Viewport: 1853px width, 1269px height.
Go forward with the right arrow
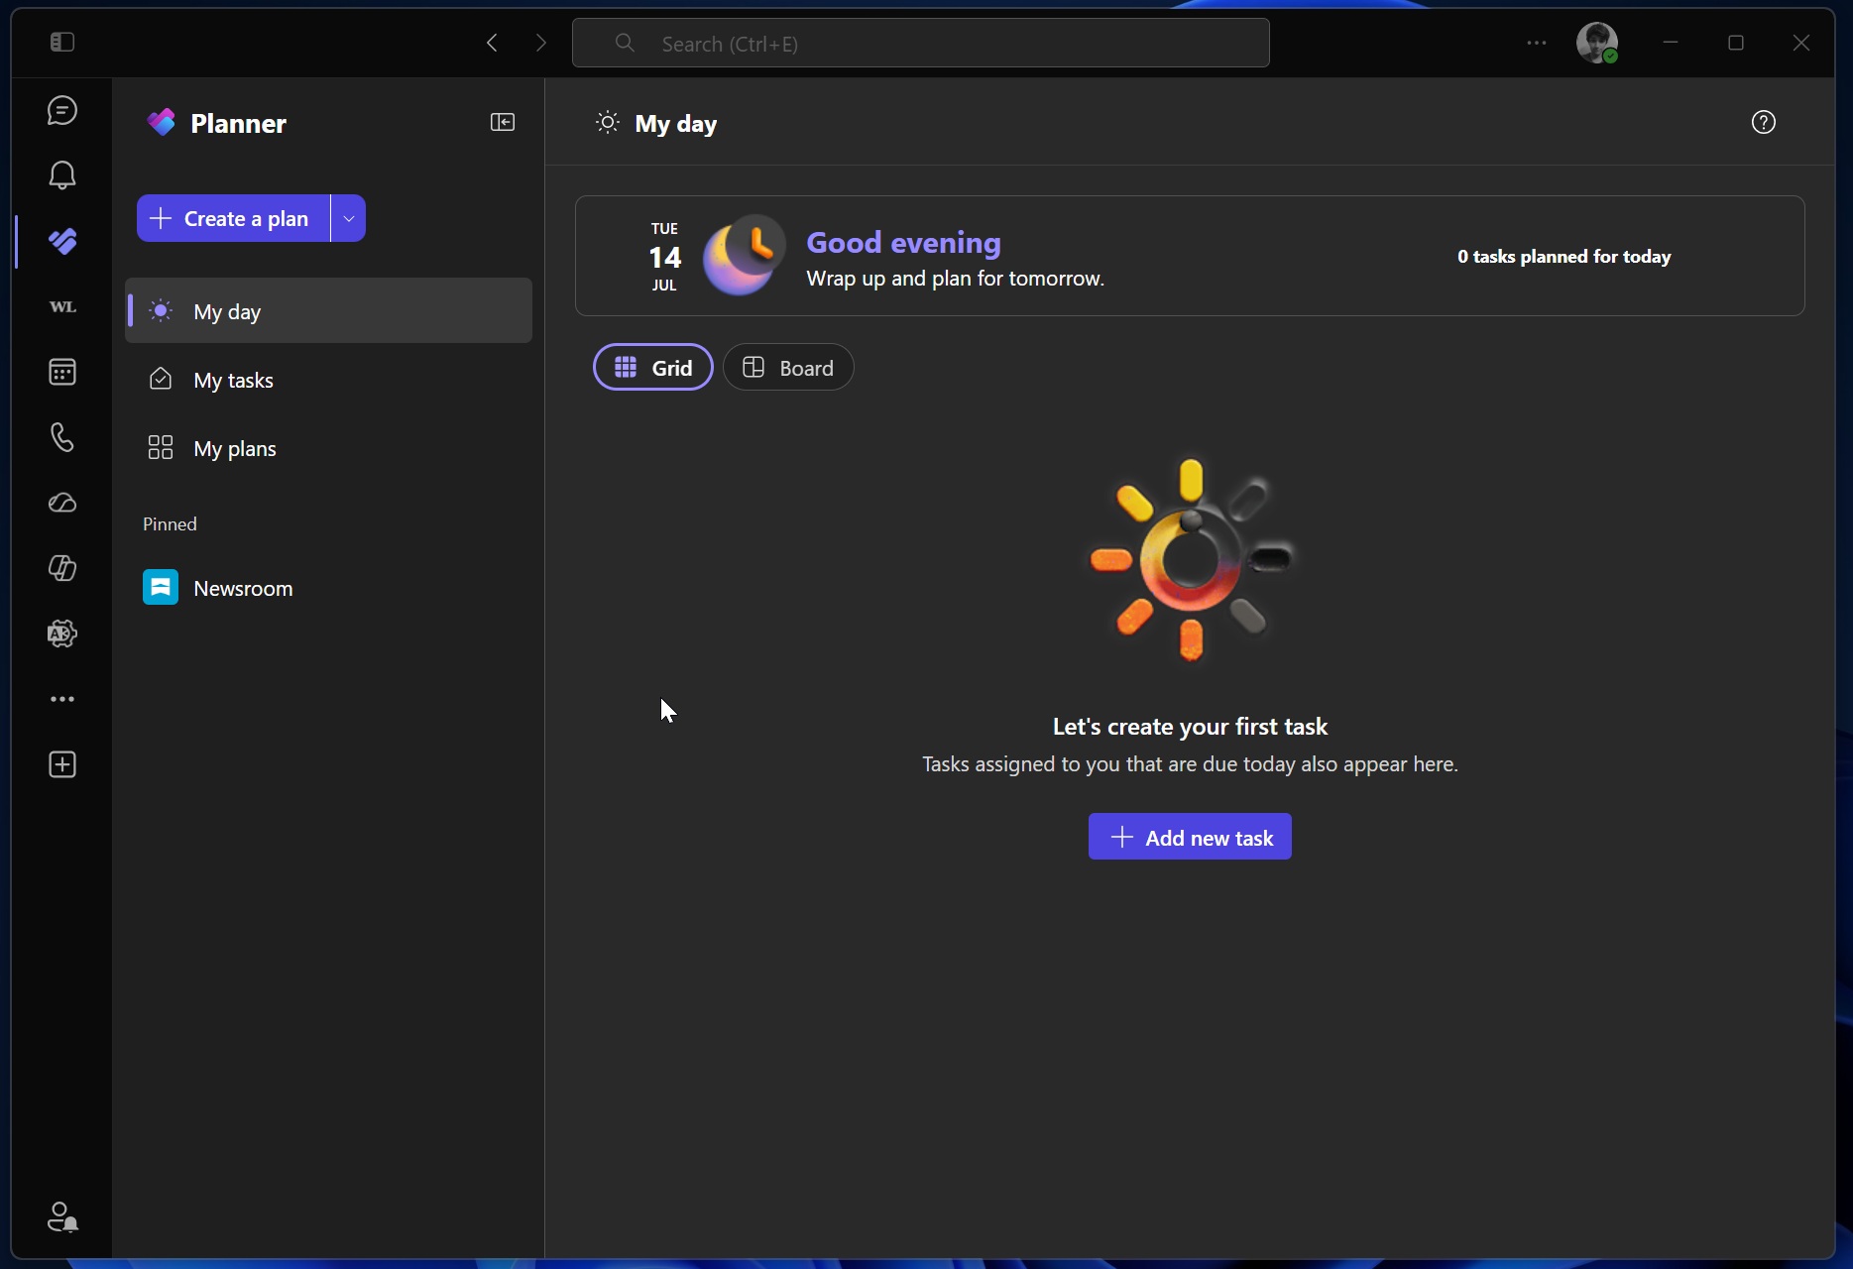(540, 43)
